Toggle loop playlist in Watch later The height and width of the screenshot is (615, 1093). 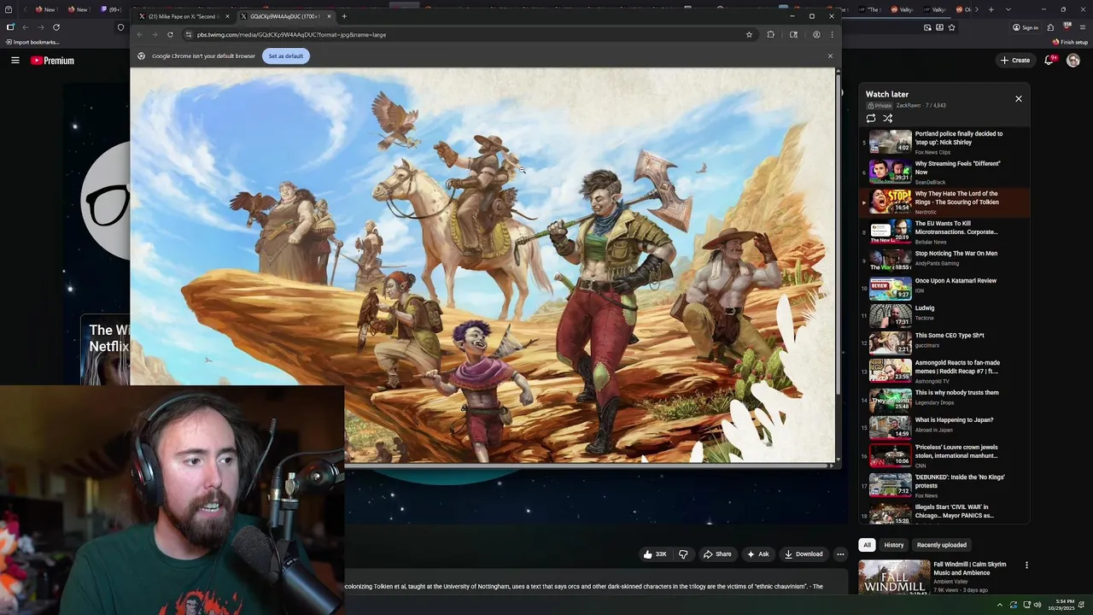pos(871,119)
